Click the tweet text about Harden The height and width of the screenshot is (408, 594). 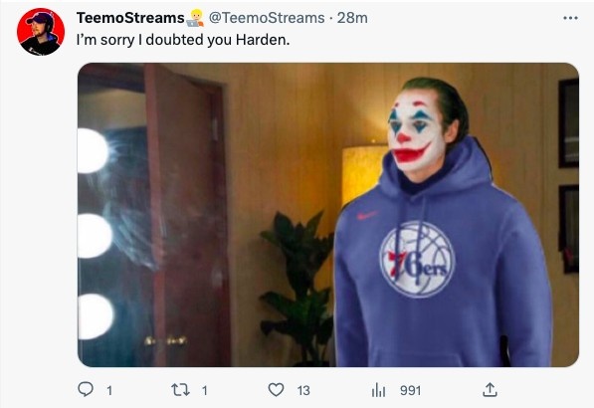click(x=183, y=40)
